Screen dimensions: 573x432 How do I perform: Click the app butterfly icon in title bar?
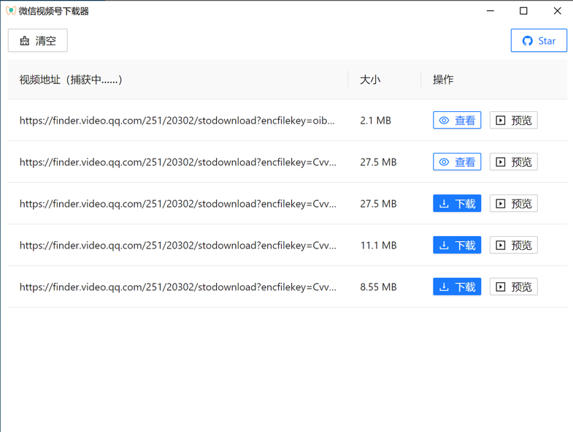11,11
